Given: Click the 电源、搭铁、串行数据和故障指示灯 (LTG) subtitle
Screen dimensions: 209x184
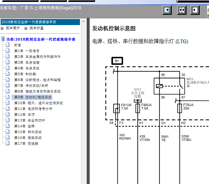Looking at the screenshot, I should click(x=140, y=41).
